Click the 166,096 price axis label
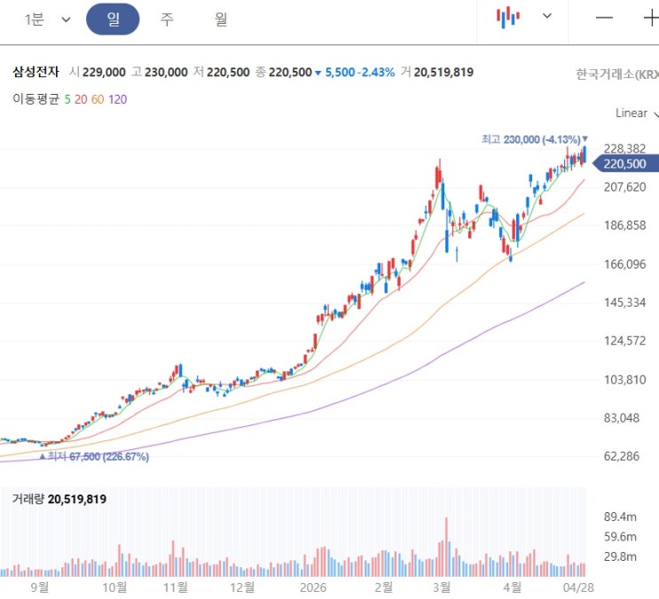Viewport: 659px width, 599px height. click(x=624, y=264)
